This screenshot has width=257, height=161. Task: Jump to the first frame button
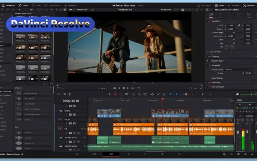pos(115,88)
